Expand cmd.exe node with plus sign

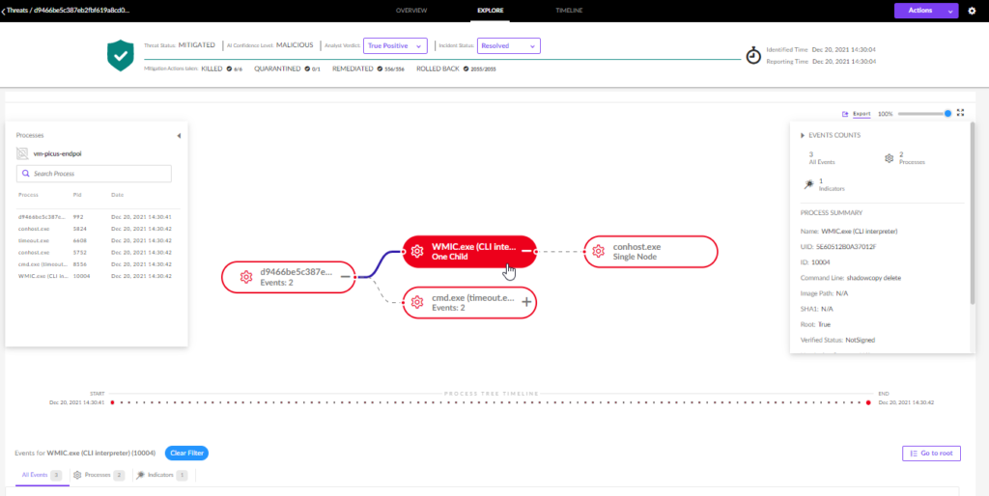[526, 302]
